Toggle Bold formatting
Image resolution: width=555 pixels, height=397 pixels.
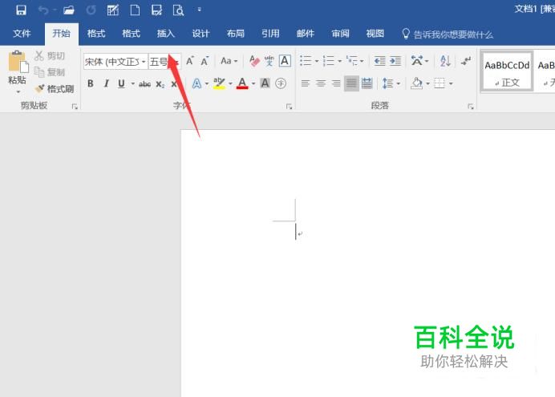91,83
